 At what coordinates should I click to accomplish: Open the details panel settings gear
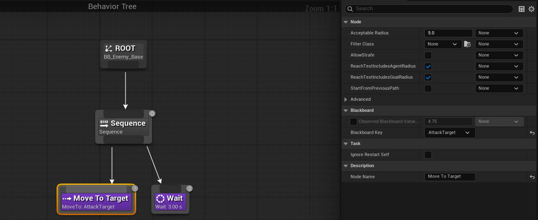pyautogui.click(x=531, y=9)
